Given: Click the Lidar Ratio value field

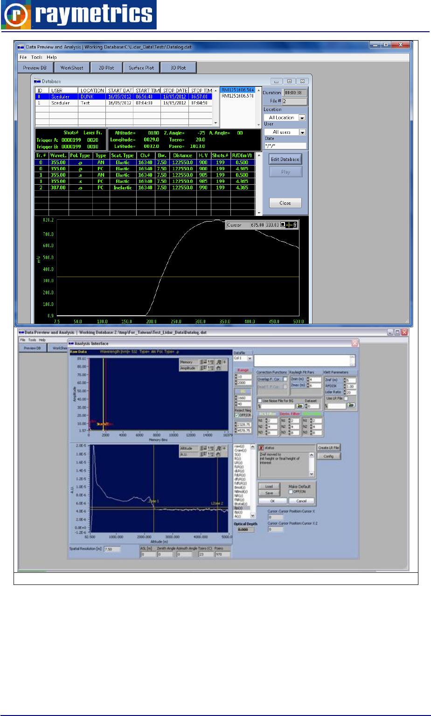Looking at the screenshot, I should pos(351,392).
